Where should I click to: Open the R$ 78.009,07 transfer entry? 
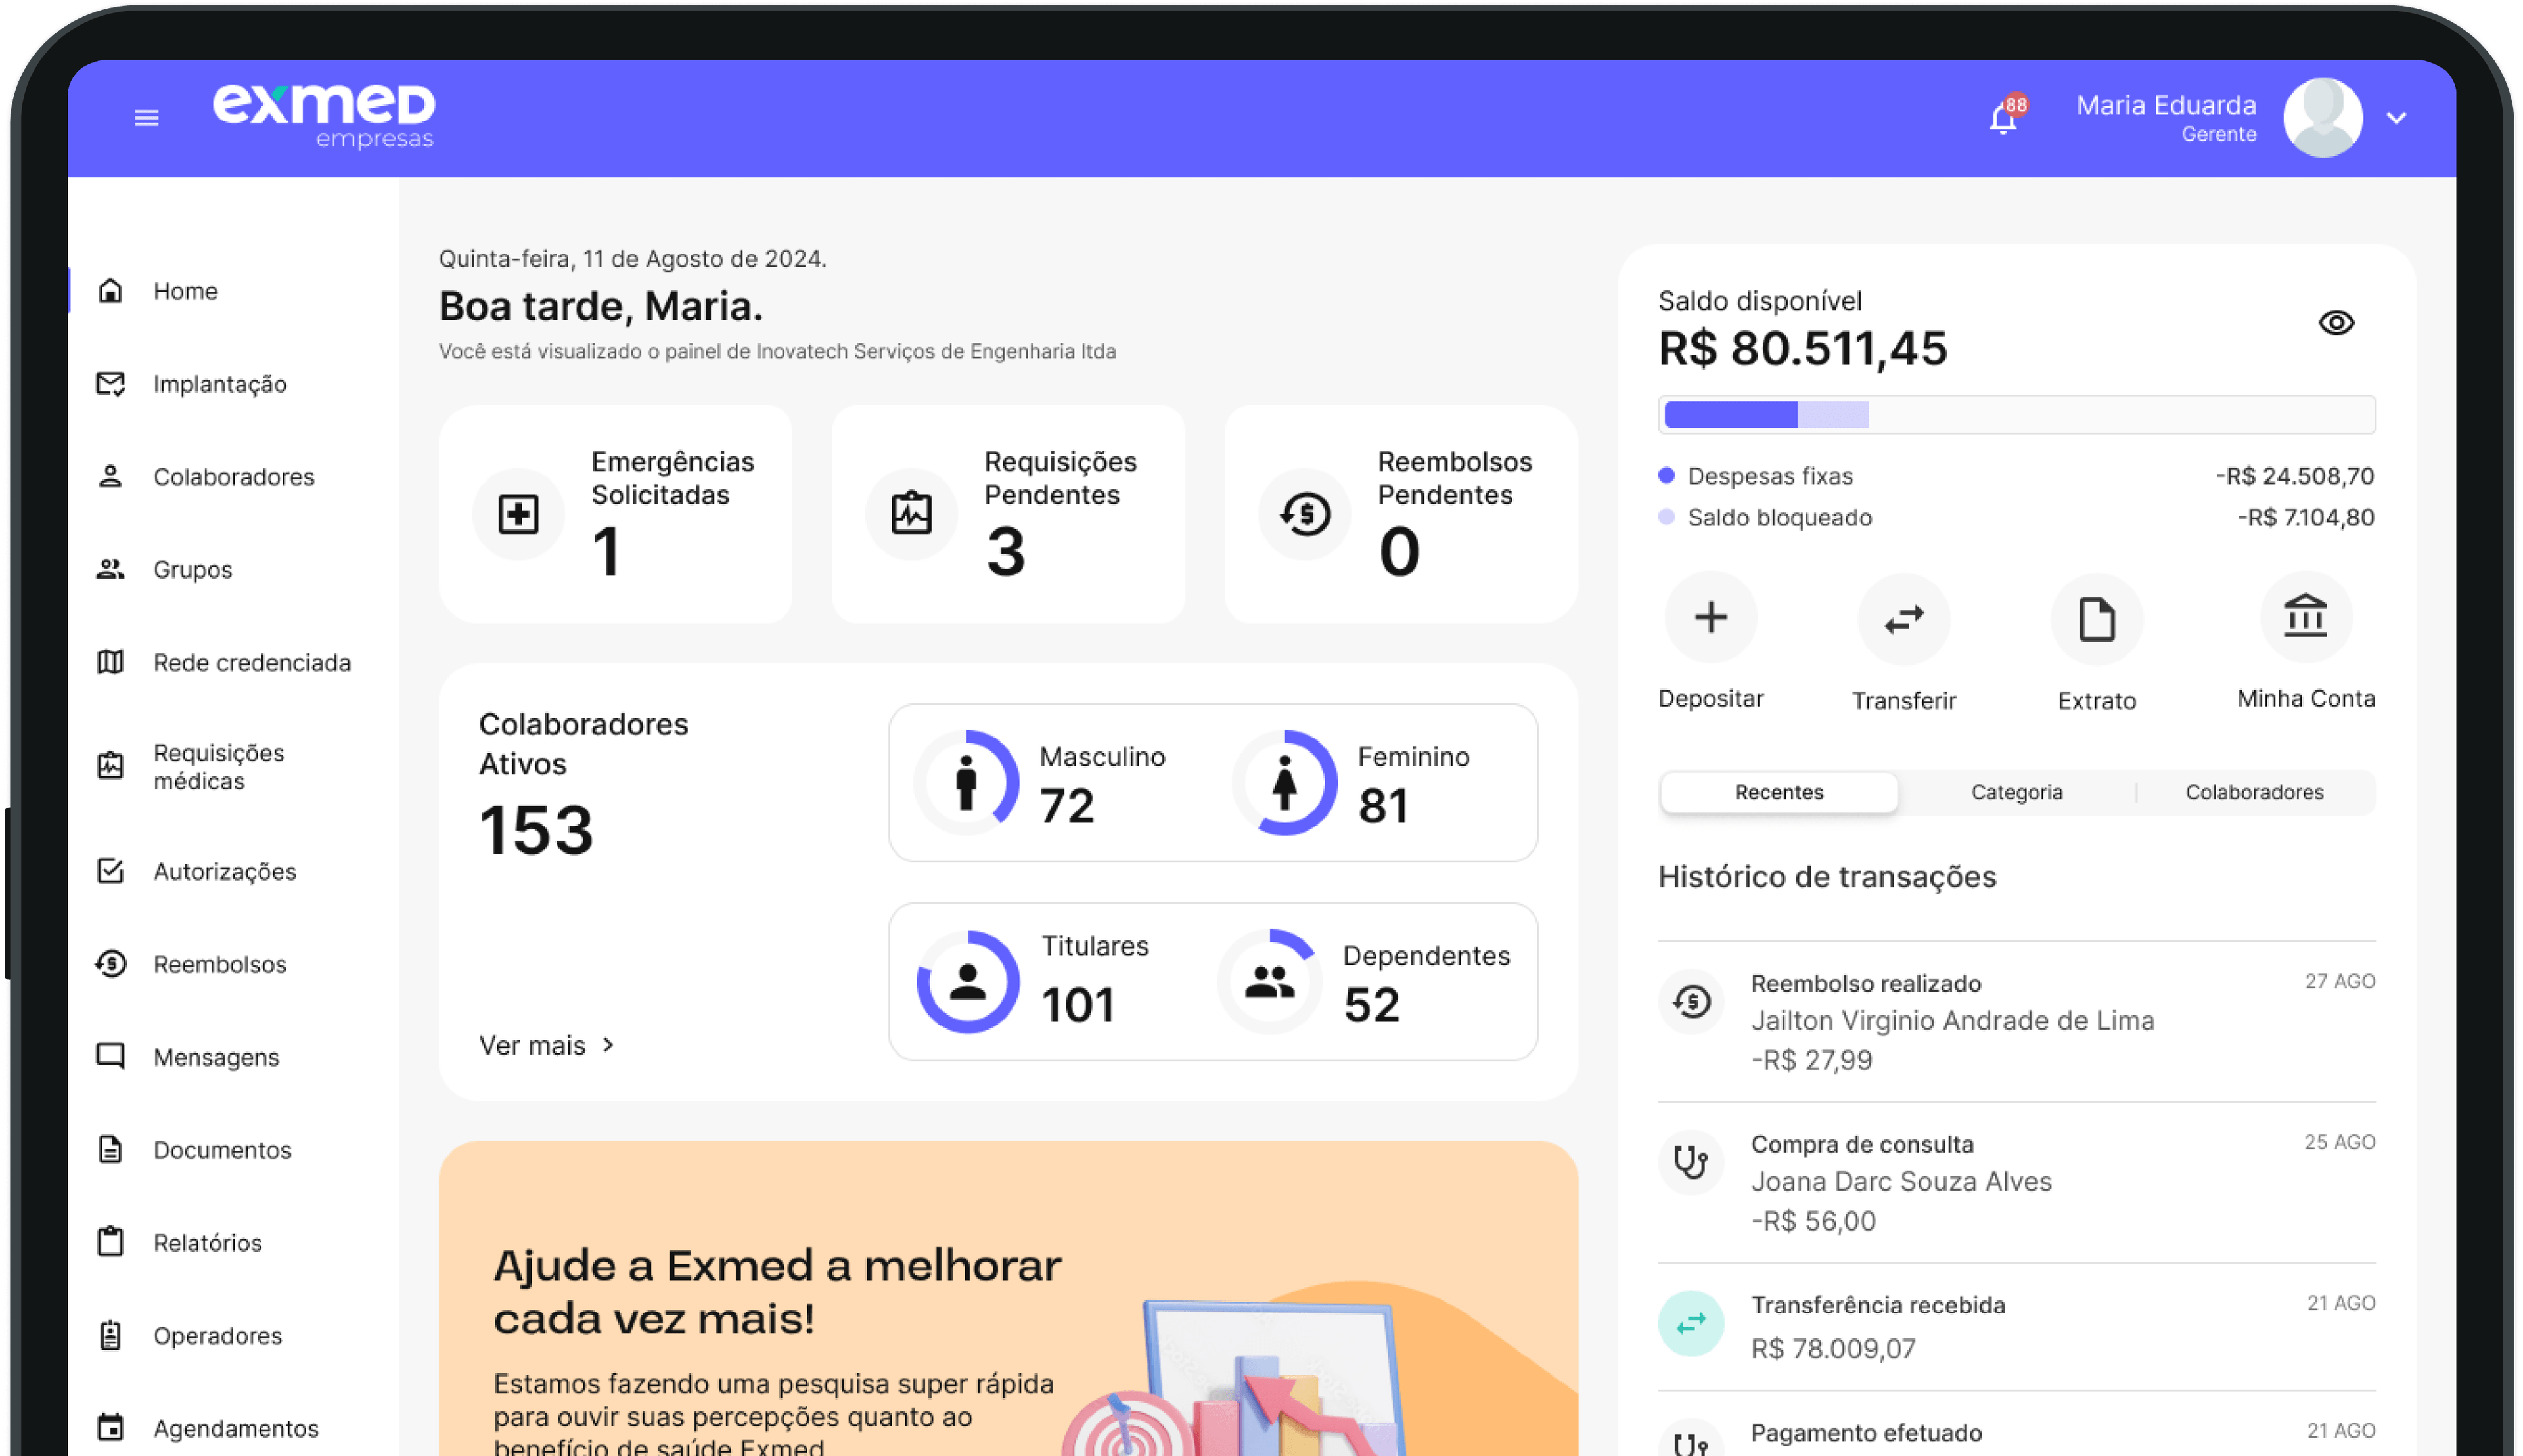2016,1326
